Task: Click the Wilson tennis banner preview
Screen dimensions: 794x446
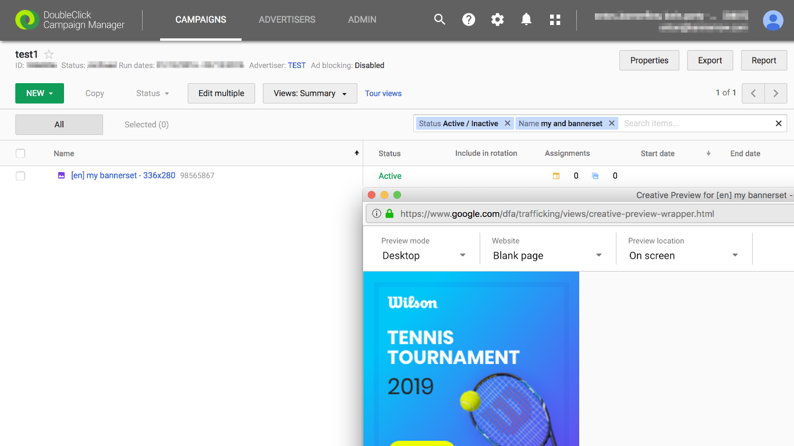Action: [x=471, y=359]
